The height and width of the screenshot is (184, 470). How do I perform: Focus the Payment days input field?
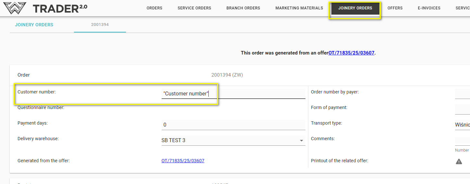point(233,125)
